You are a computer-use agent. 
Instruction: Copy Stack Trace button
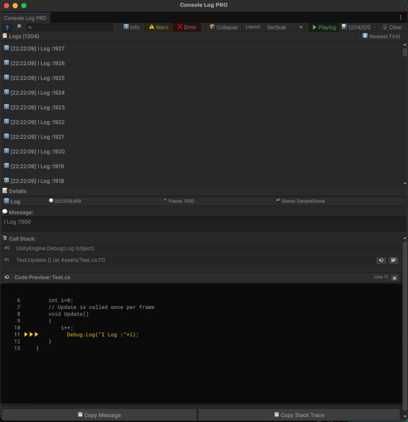[x=299, y=415]
